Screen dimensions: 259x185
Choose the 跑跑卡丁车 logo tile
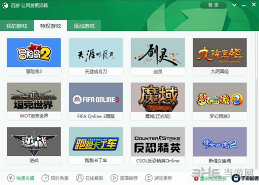(96, 141)
